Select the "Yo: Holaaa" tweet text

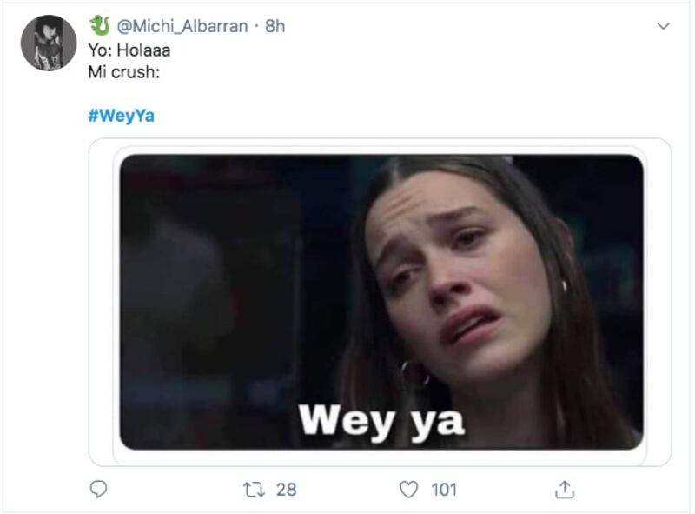pos(129,50)
